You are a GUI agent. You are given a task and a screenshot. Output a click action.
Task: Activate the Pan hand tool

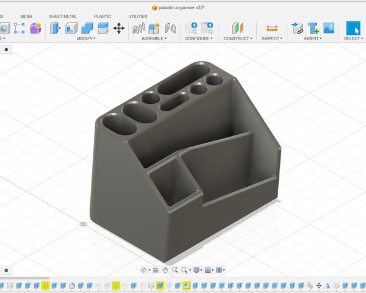pyautogui.click(x=165, y=270)
